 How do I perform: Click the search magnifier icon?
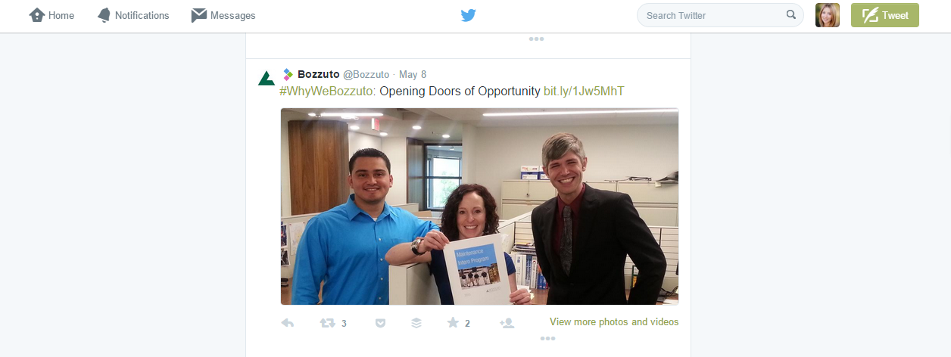[x=791, y=14]
